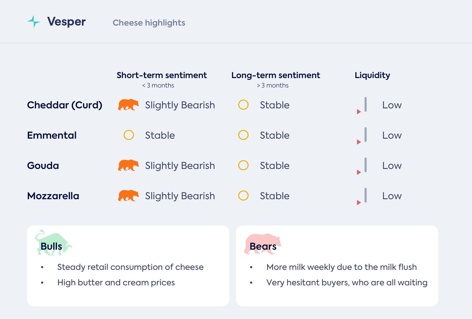This screenshot has width=472, height=319.
Task: Click Cheddar long-term stable circle icon
Action: 243,105
